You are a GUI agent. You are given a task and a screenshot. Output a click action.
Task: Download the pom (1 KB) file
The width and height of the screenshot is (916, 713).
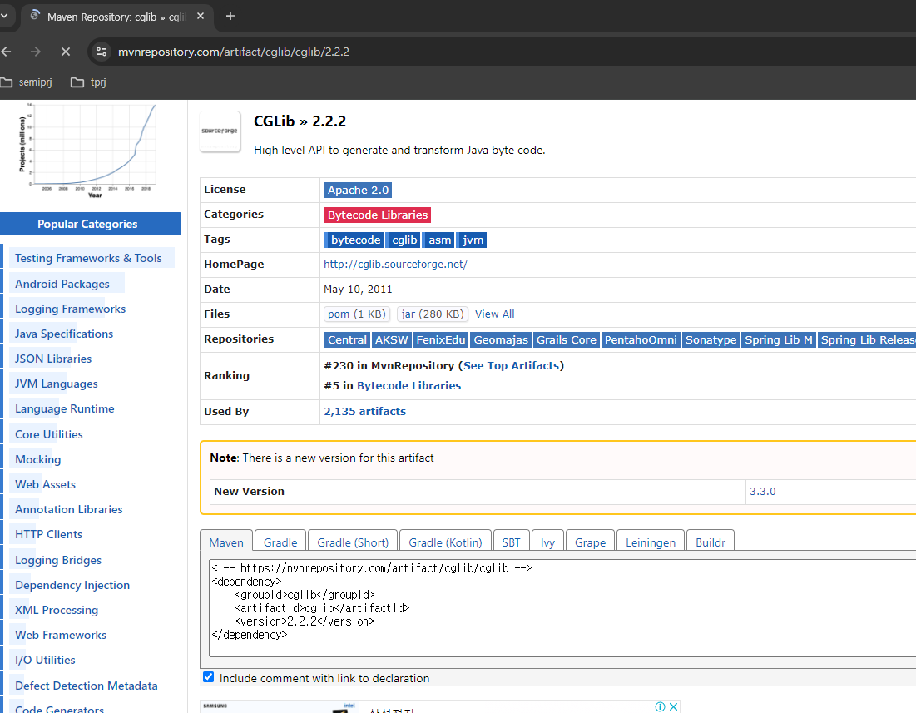click(x=356, y=314)
